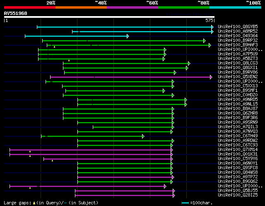Click arrowhead ending the B9HAF3 alignment
This screenshot has width=265, height=206.
pyautogui.click(x=210, y=45)
